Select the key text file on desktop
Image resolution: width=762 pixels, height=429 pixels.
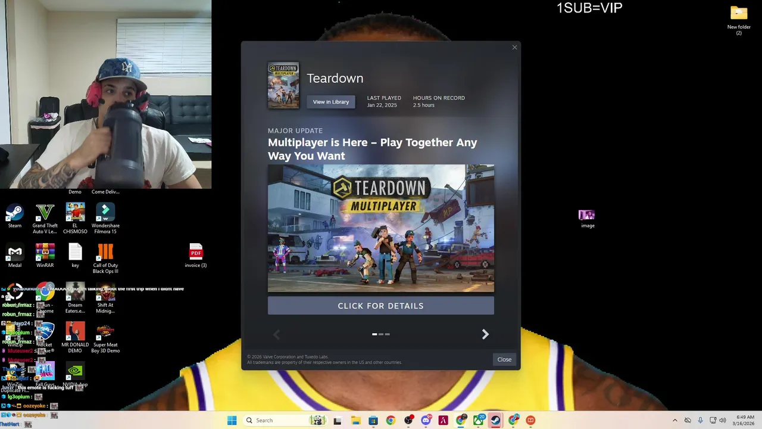point(75,256)
